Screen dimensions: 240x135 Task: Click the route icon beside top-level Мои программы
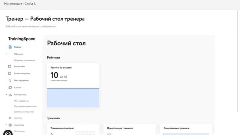[10, 81]
